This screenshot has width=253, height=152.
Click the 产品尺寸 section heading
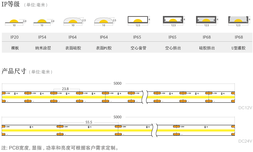point(14,71)
